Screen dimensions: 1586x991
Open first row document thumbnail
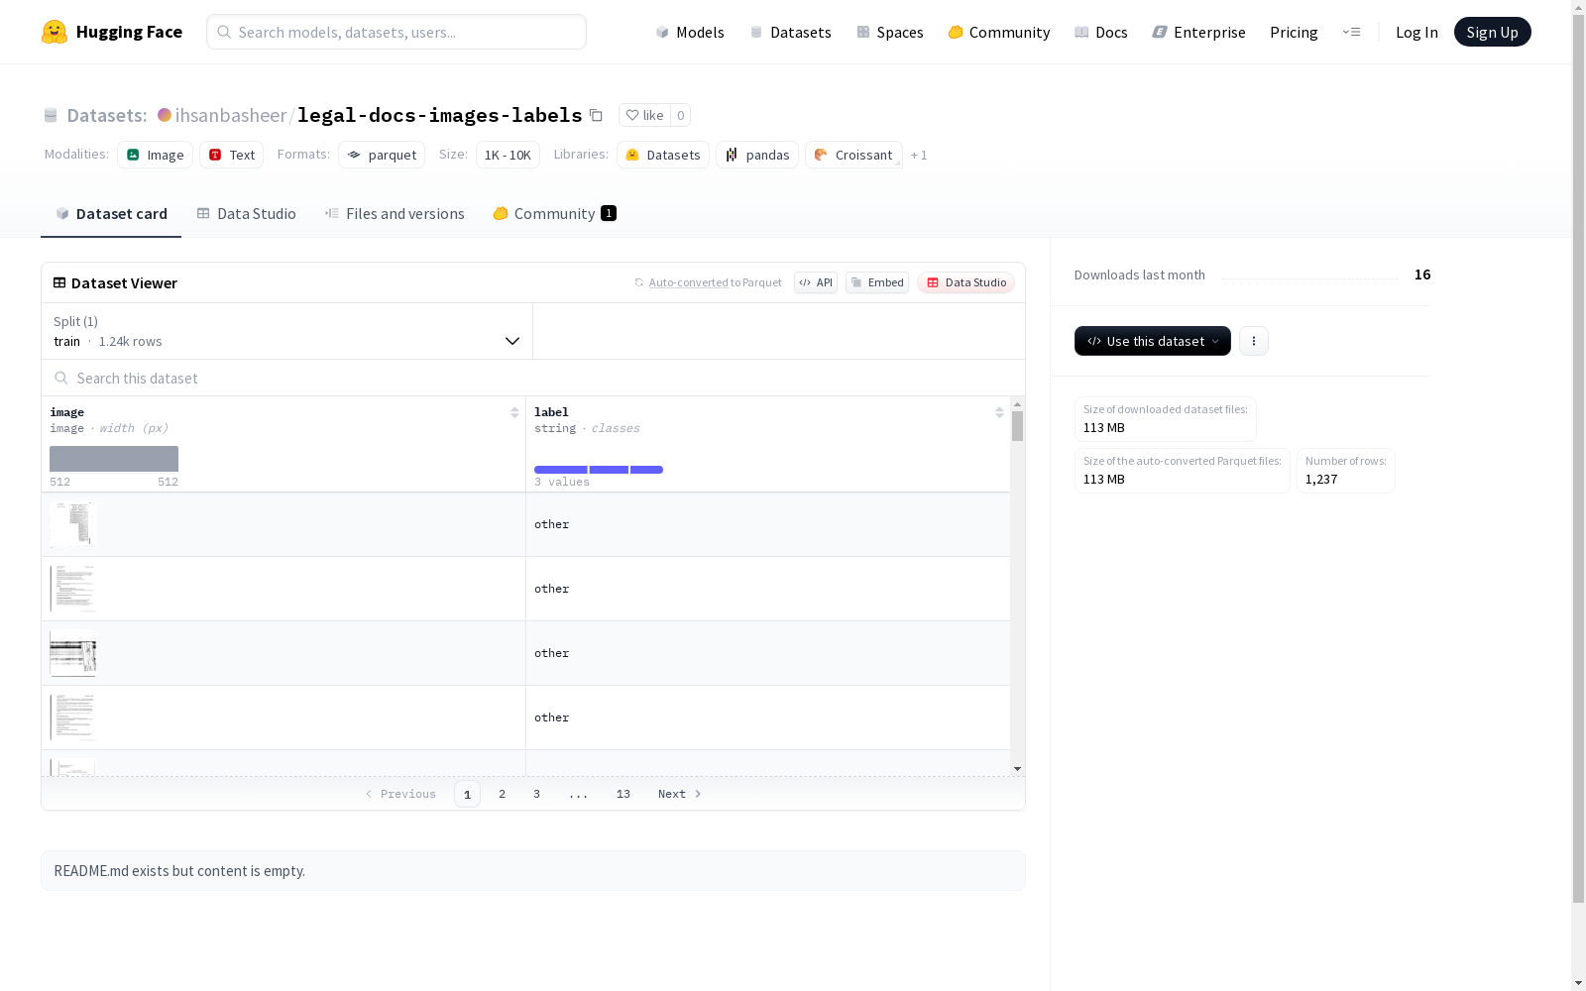point(73,524)
